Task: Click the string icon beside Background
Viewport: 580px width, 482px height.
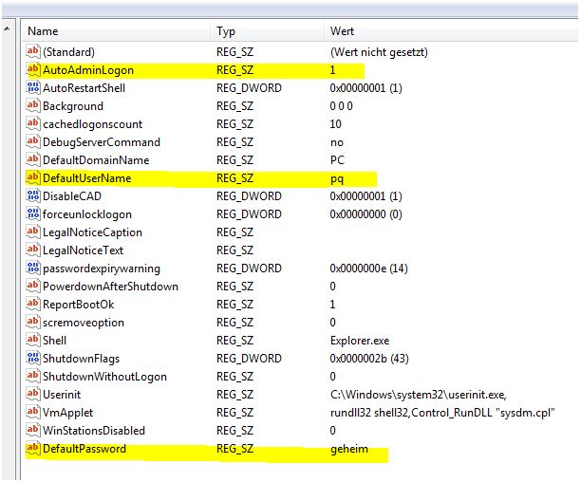Action: [32, 105]
